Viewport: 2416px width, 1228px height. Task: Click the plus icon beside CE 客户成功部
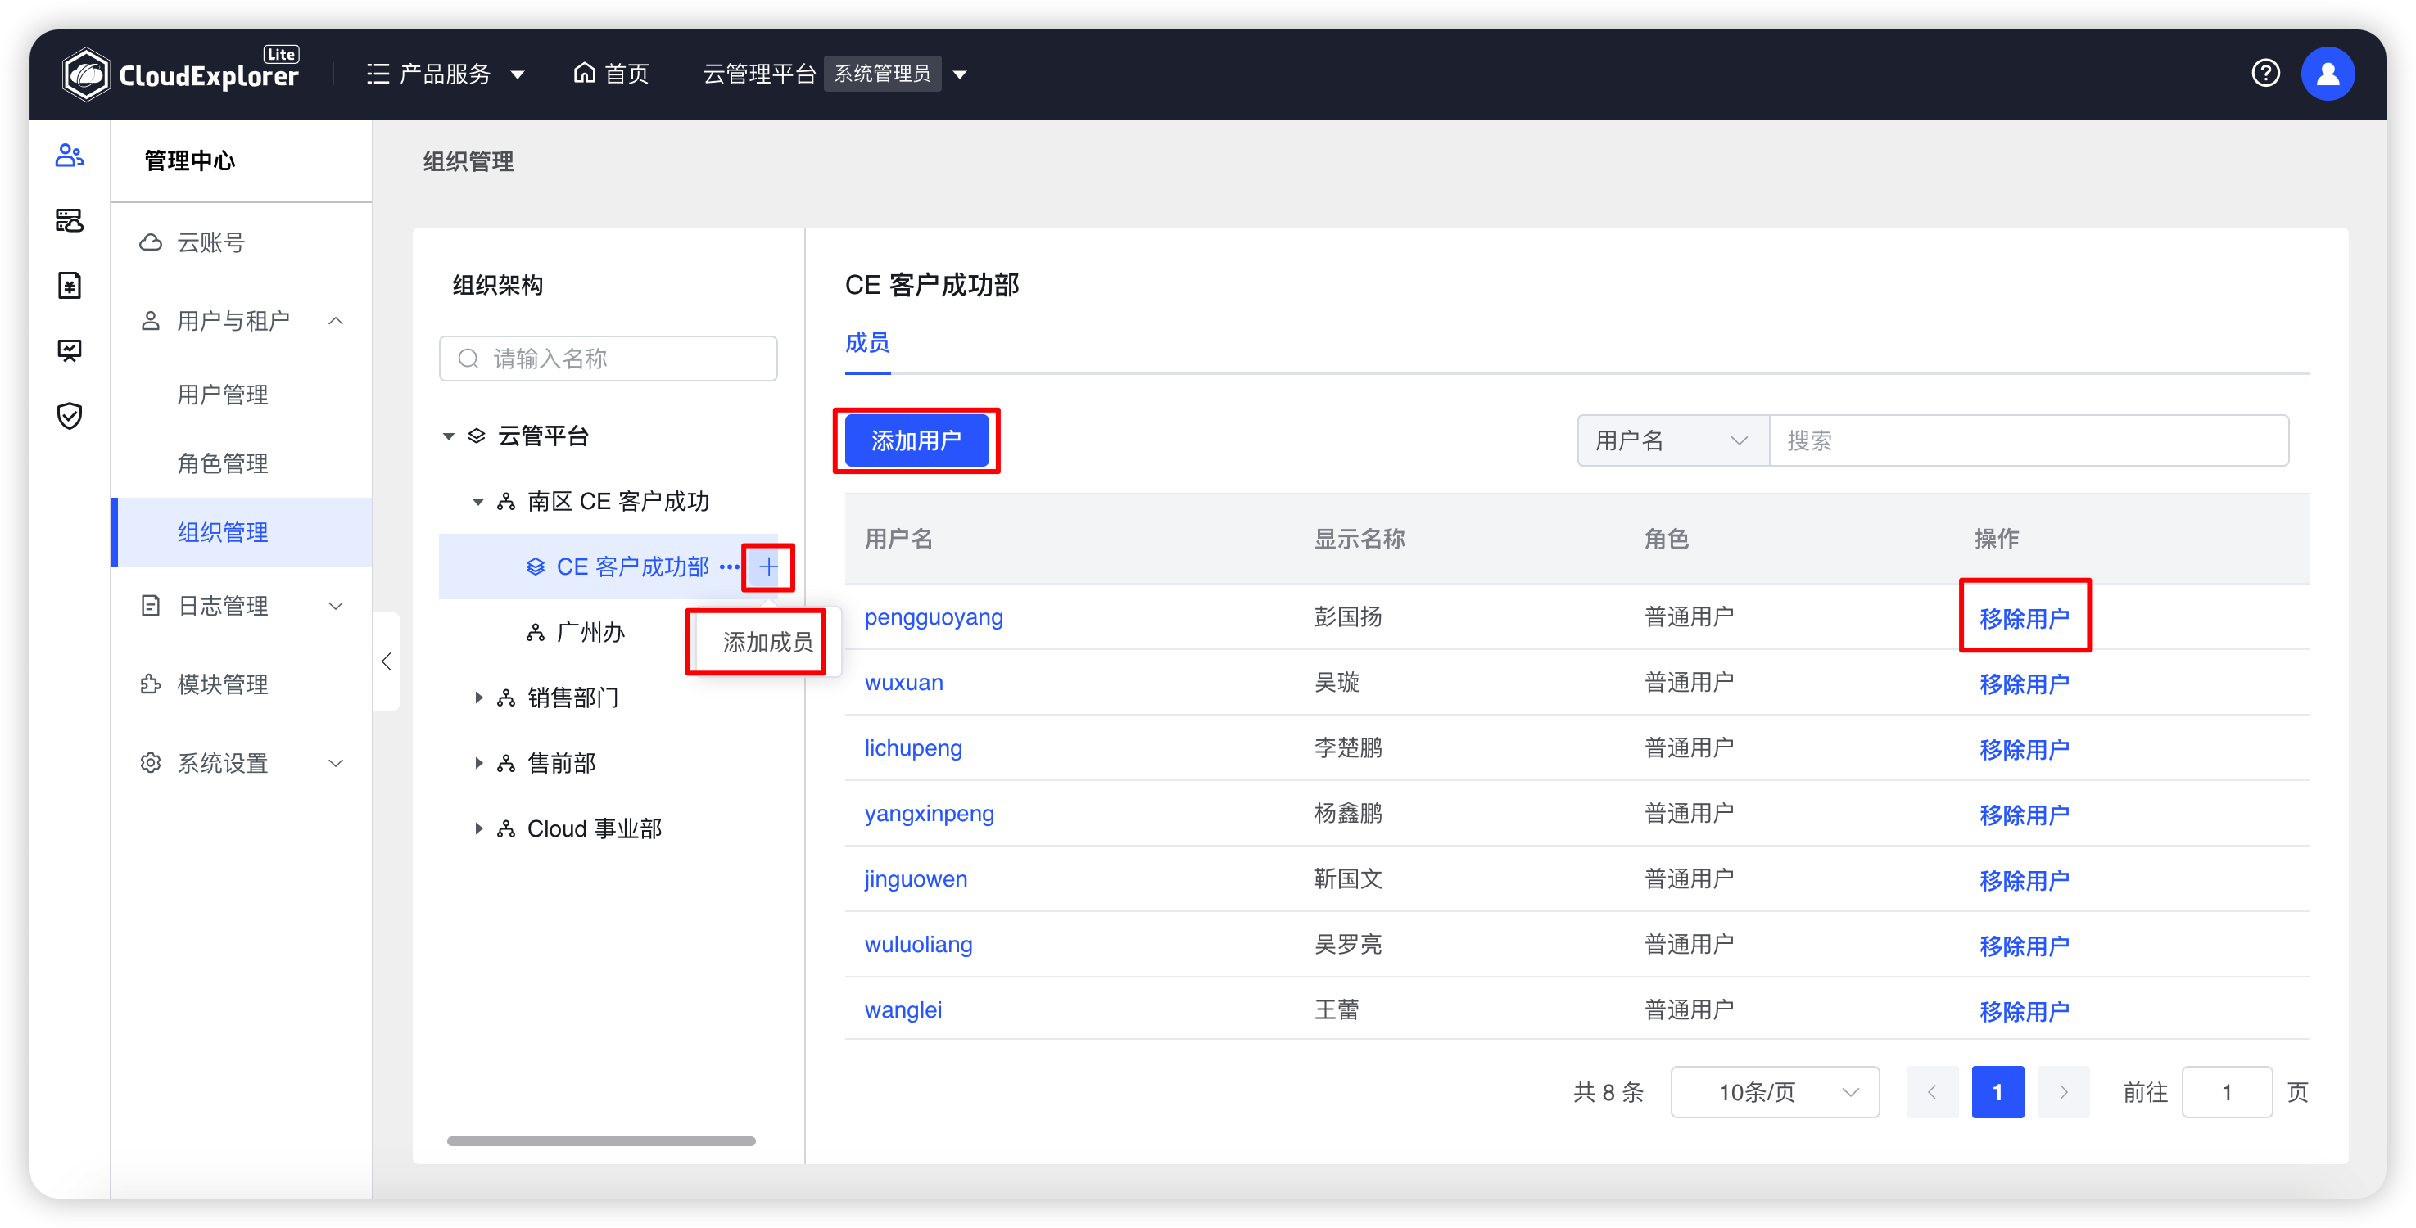[x=768, y=567]
